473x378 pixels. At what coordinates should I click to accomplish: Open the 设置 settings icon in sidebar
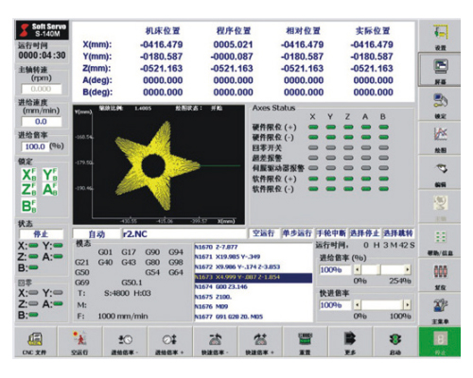(440, 36)
